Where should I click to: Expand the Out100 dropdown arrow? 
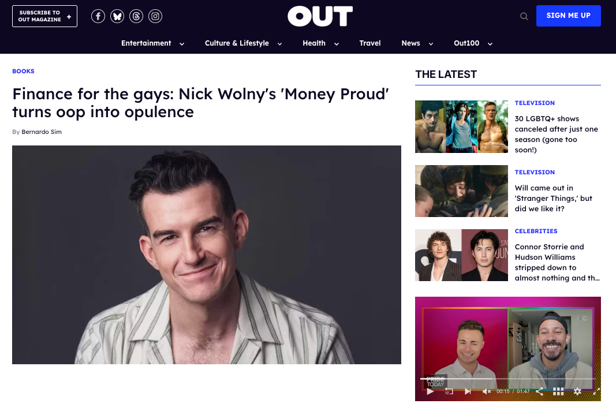490,44
